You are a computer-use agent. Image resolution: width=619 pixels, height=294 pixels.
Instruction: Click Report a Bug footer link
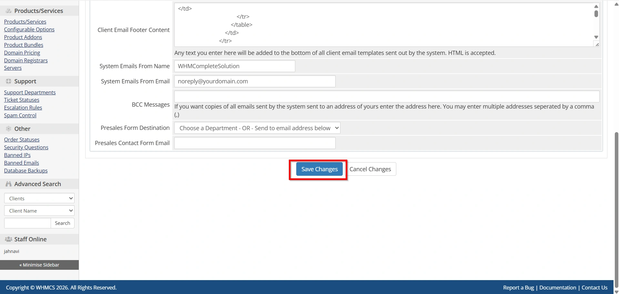518,288
